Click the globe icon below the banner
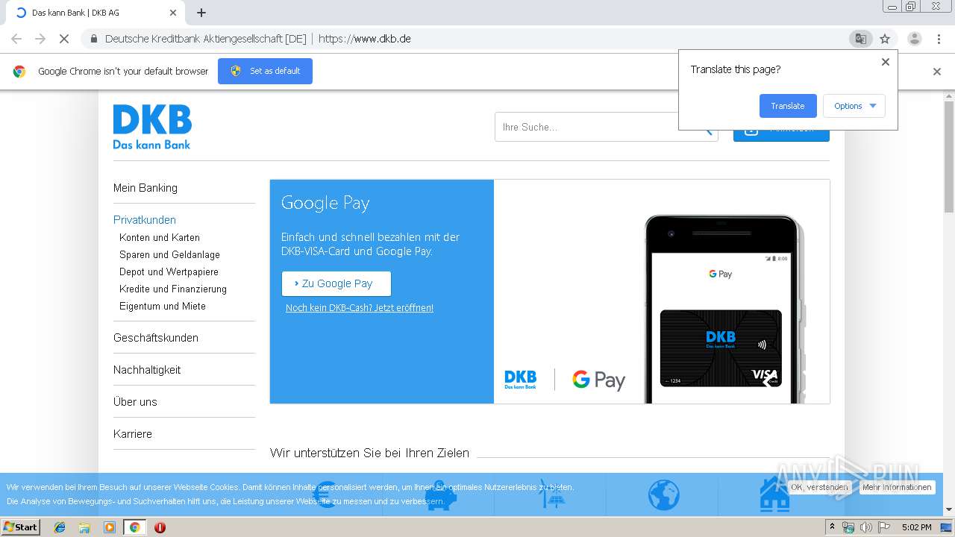 point(663,494)
